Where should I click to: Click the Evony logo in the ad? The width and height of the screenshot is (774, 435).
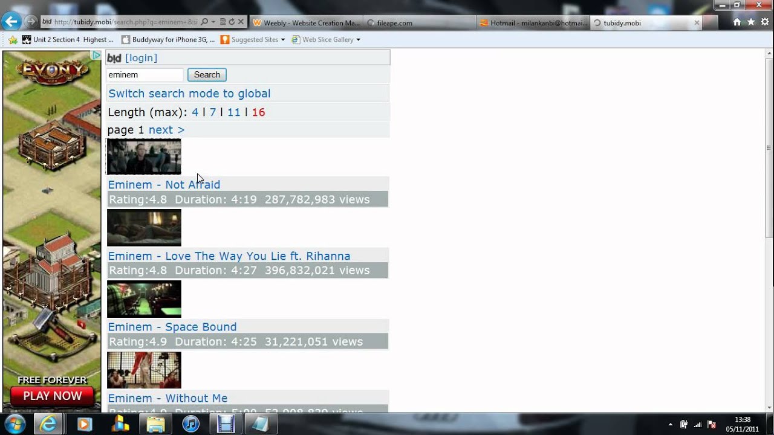(52, 71)
